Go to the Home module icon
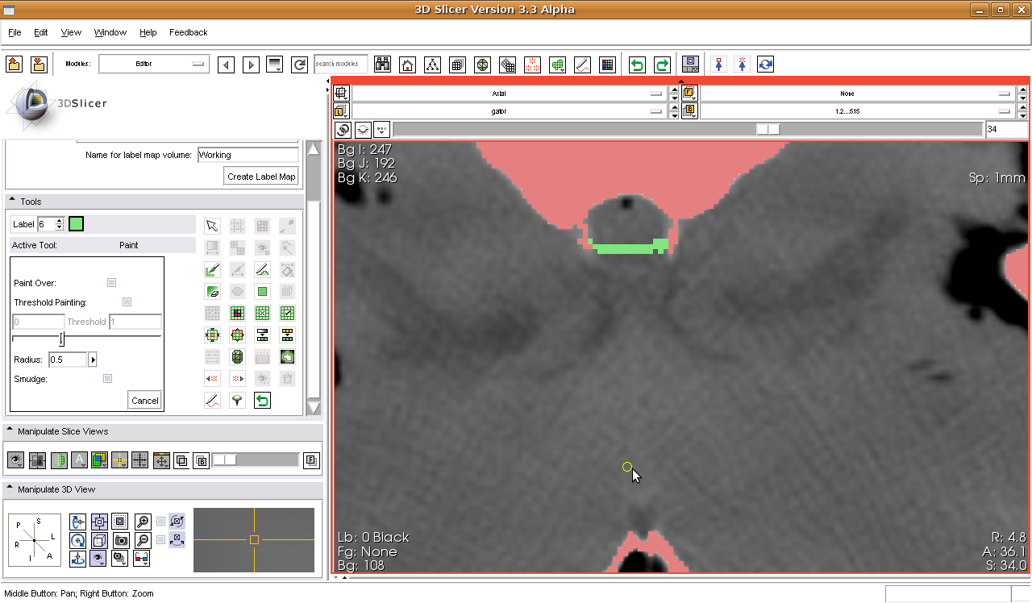Viewport: 1032px width, 603px height. pos(407,64)
